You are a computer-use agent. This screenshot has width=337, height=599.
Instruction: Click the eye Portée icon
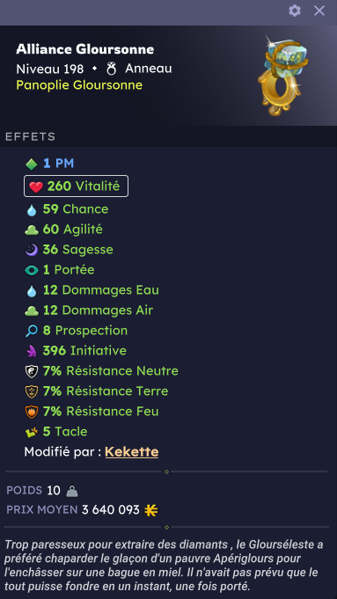pos(32,270)
